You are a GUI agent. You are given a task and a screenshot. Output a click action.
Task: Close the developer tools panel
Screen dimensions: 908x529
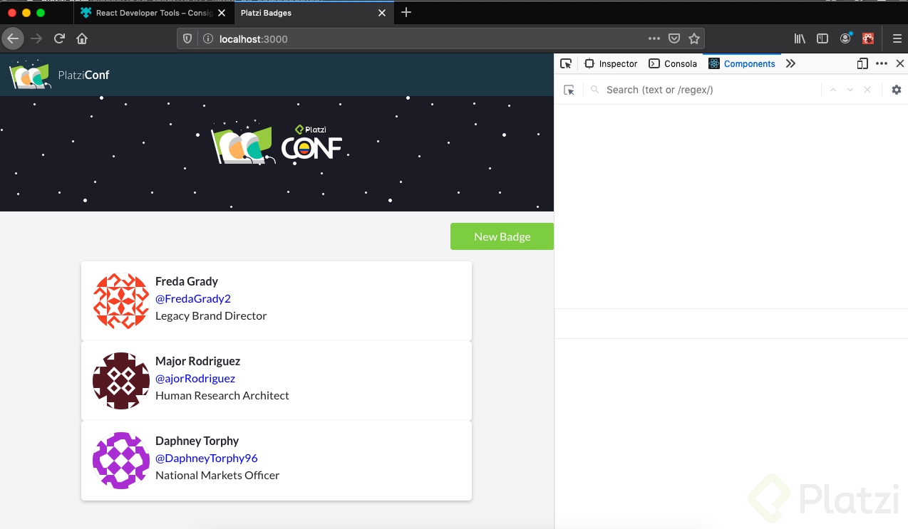[x=899, y=63]
